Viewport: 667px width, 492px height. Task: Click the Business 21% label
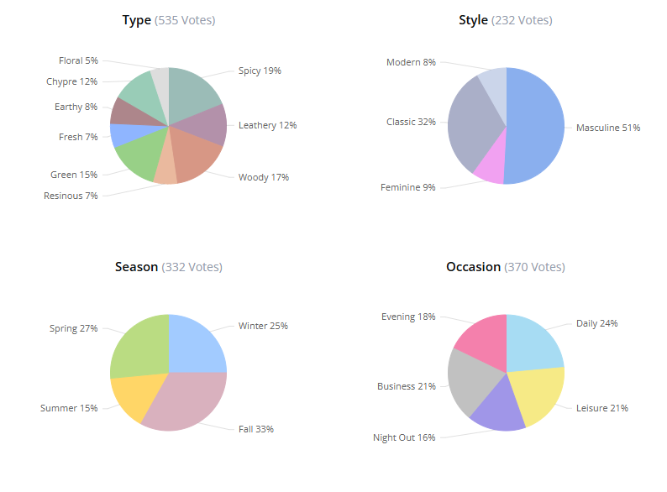tap(406, 386)
